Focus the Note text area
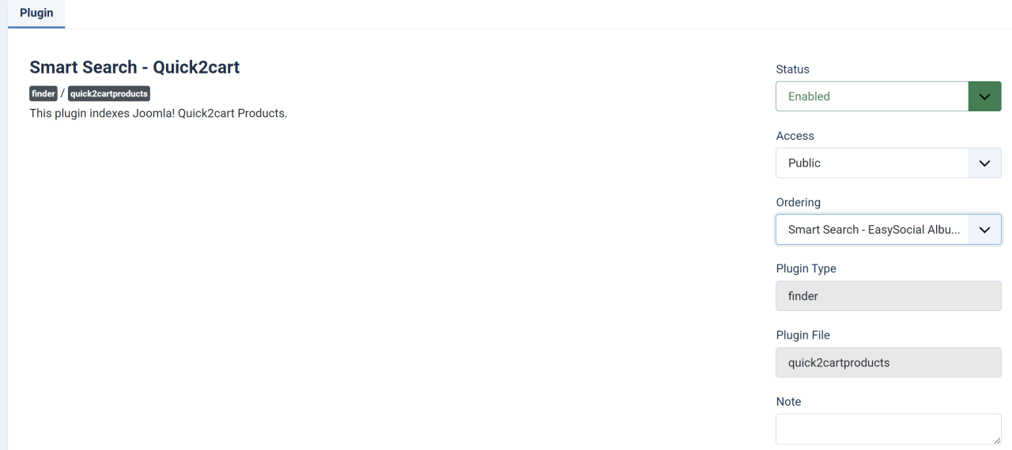1012x450 pixels. point(882,429)
